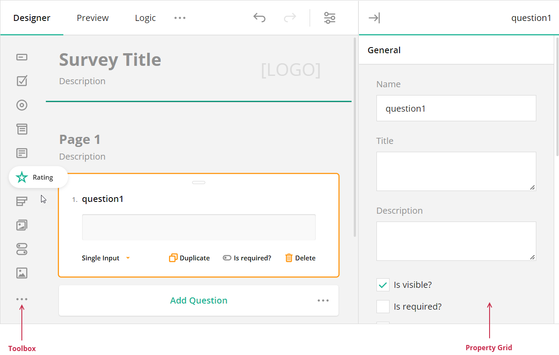Click the Rating star tool
This screenshot has height=355, width=559.
coord(21,177)
